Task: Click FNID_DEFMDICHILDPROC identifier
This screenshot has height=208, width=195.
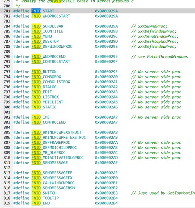Action: [x=54, y=148]
